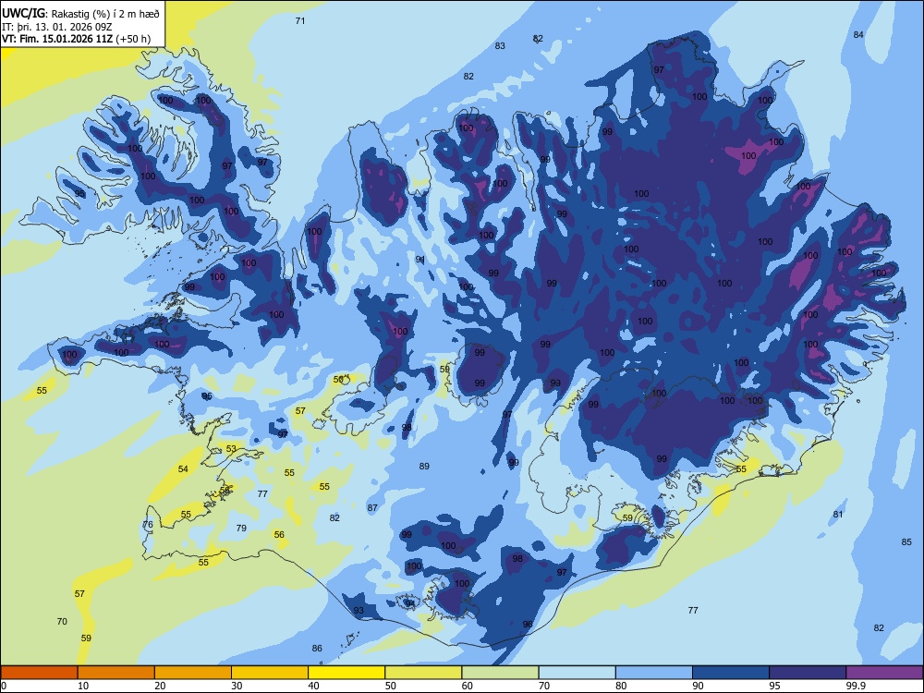Click the 70–80 light blue legend swatch
This screenshot has width=924, height=693.
tap(577, 673)
